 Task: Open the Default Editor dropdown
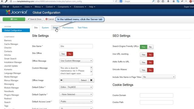pos(76,87)
